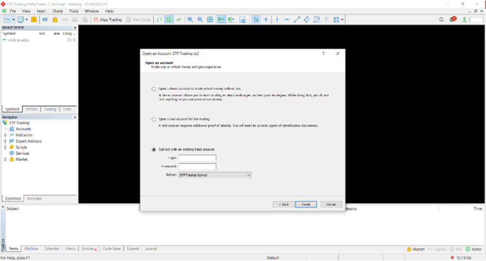Toggle the chart shift icon
Image resolution: width=486 pixels, height=261 pixels.
(x=231, y=19)
